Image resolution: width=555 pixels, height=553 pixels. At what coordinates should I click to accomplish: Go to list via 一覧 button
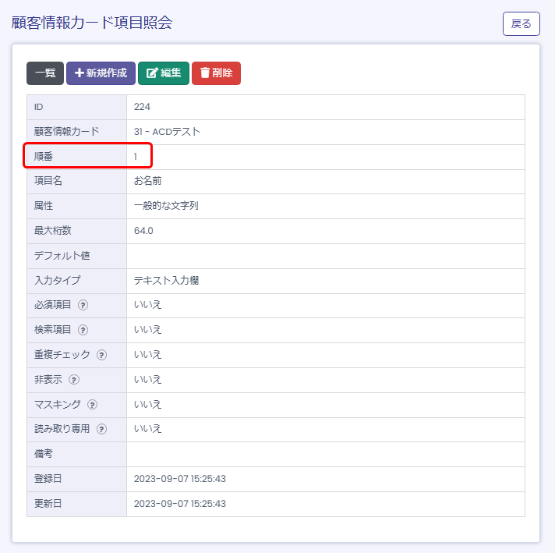(45, 73)
